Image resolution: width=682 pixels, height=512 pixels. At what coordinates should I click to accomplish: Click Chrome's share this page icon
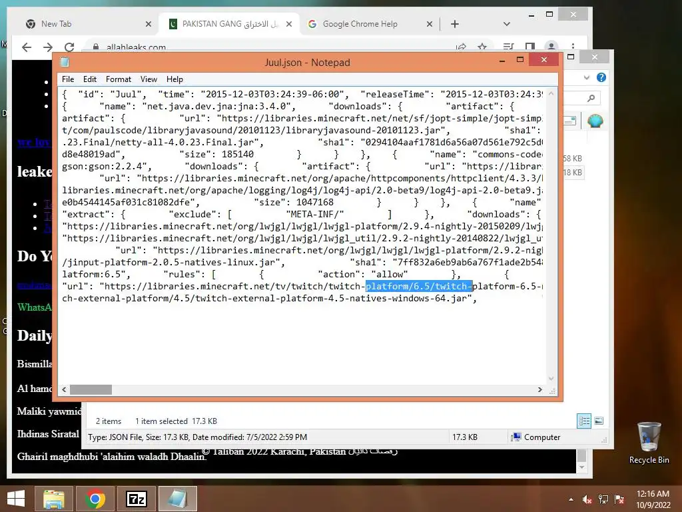461,47
